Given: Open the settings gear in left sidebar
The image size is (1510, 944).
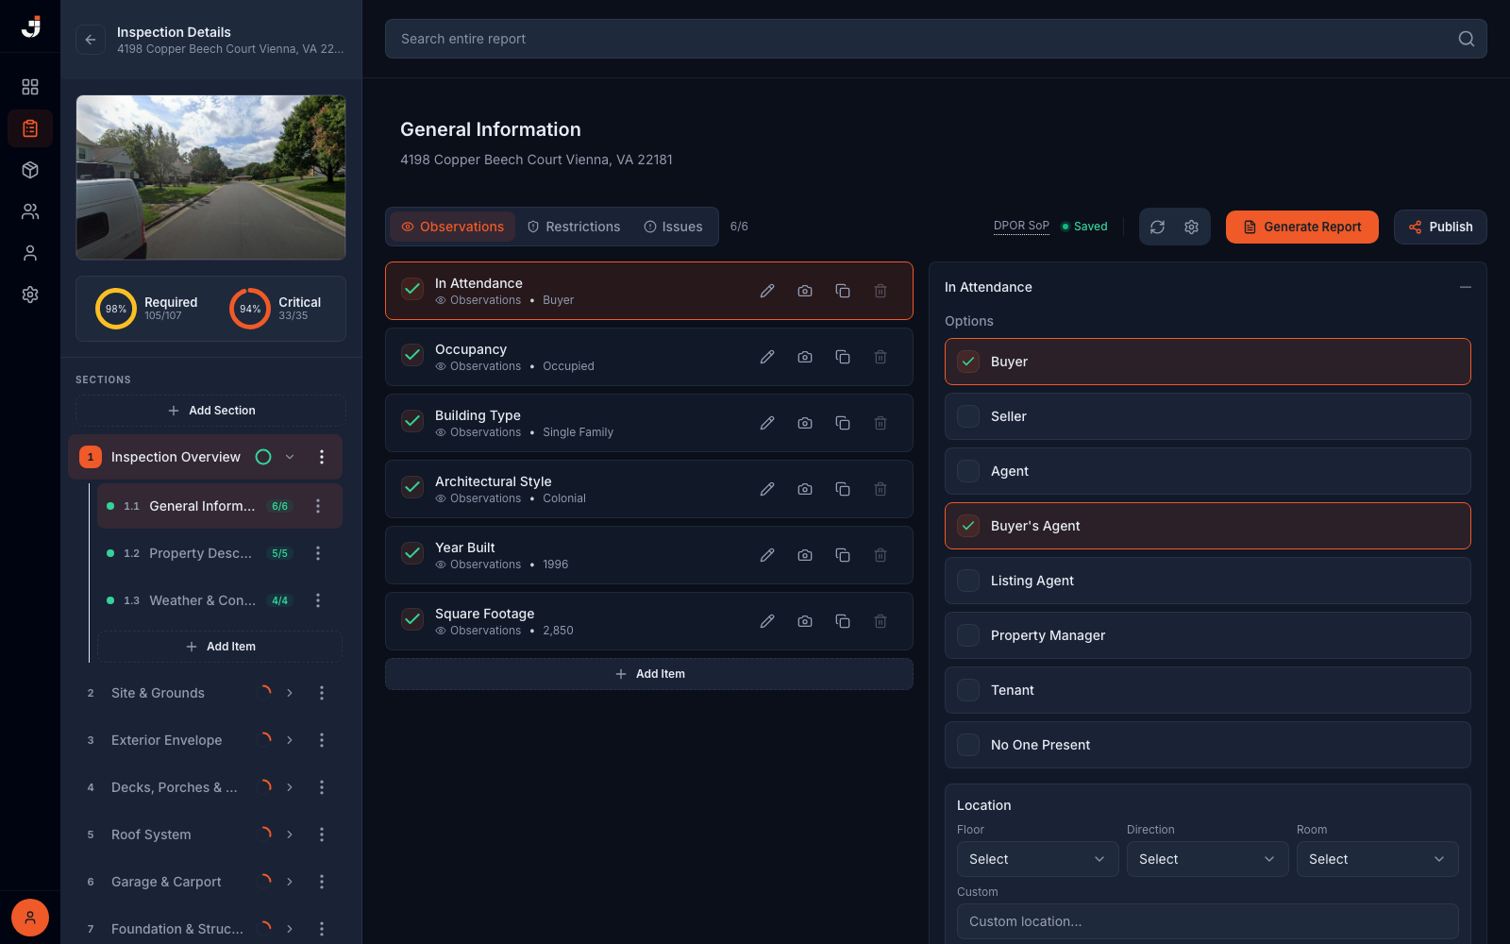Looking at the screenshot, I should (x=30, y=295).
